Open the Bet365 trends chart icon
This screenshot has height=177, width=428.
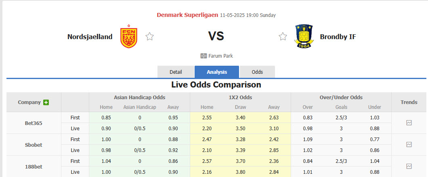click(x=409, y=123)
